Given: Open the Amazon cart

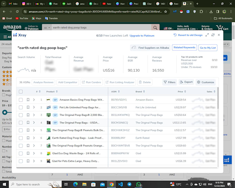Looking at the screenshot, I should tap(222, 28).
